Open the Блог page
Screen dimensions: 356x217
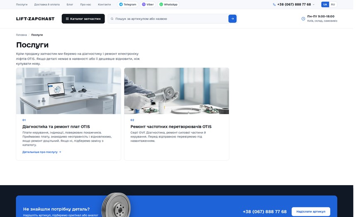(x=70, y=5)
